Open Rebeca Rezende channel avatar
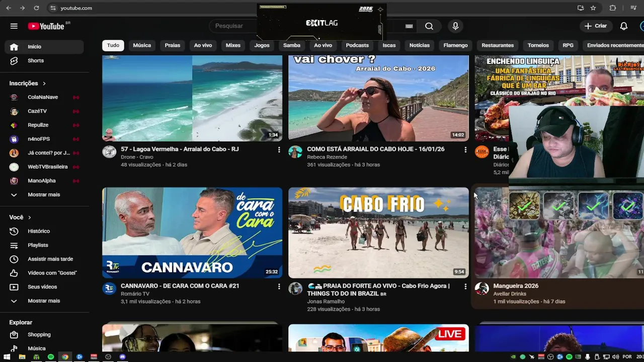 (x=295, y=151)
